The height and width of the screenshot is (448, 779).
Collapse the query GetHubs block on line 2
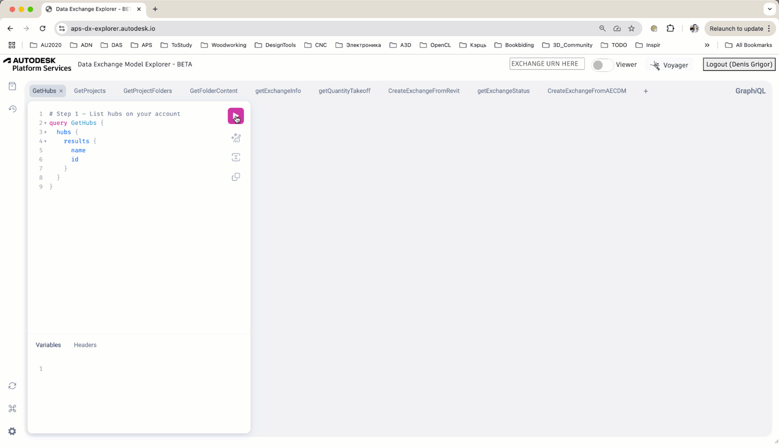point(45,123)
